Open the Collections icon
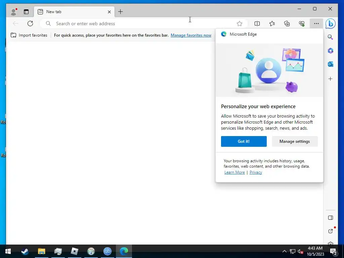The height and width of the screenshot is (258, 344). (287, 24)
